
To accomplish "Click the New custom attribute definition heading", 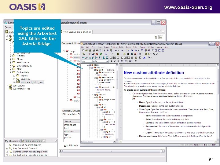I will click(154, 73).
